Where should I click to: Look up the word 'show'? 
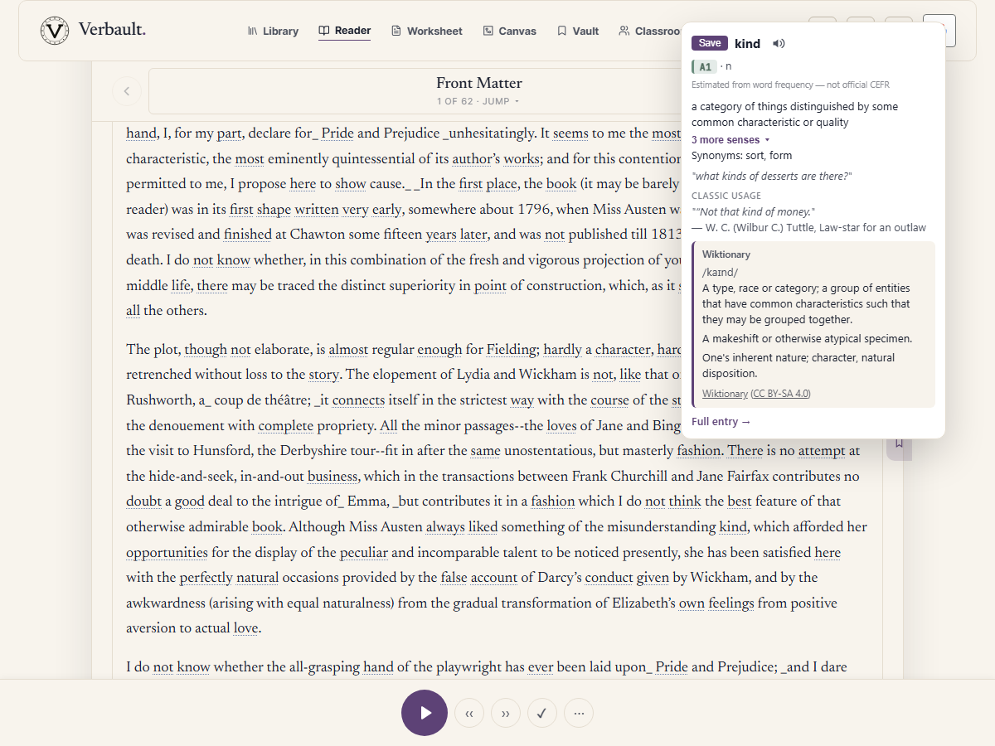(x=351, y=184)
